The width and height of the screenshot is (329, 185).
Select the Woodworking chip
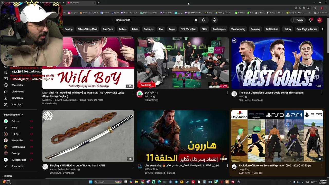(238, 29)
